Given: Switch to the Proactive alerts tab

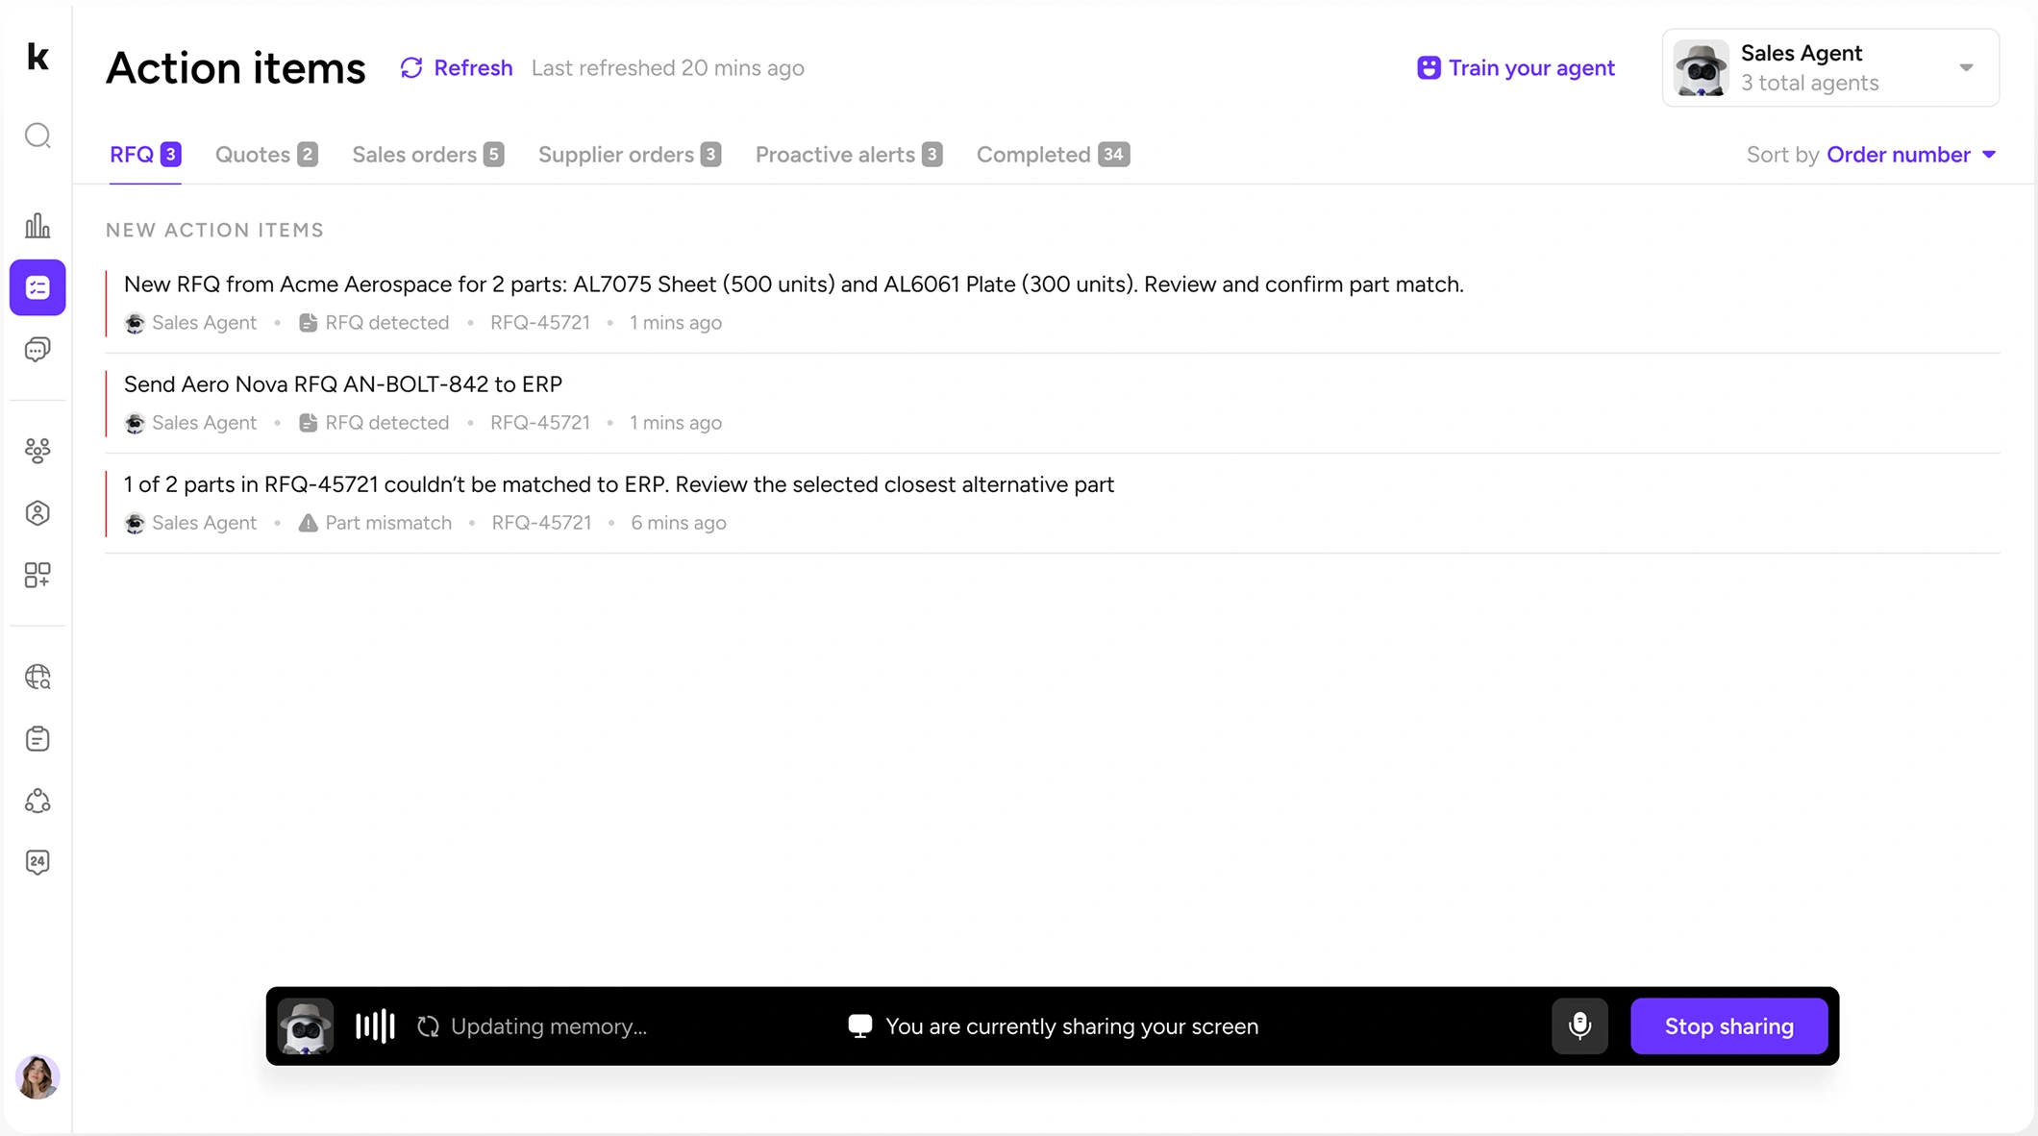Looking at the screenshot, I should (848, 155).
